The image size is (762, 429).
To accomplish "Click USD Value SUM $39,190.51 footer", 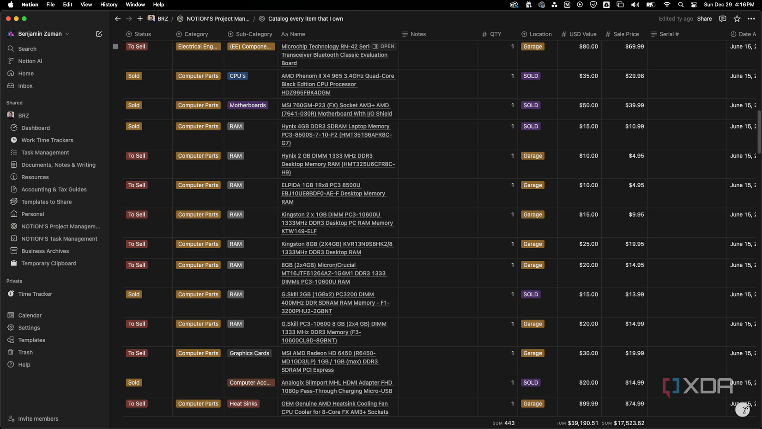I will (577, 423).
